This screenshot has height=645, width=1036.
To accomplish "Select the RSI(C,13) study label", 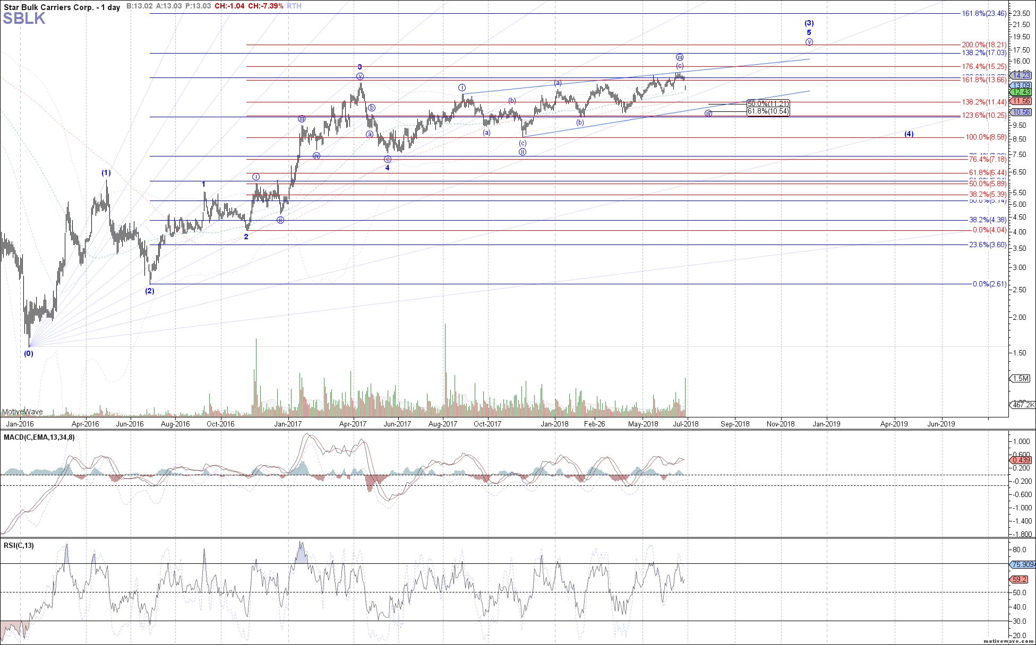I will pos(19,545).
